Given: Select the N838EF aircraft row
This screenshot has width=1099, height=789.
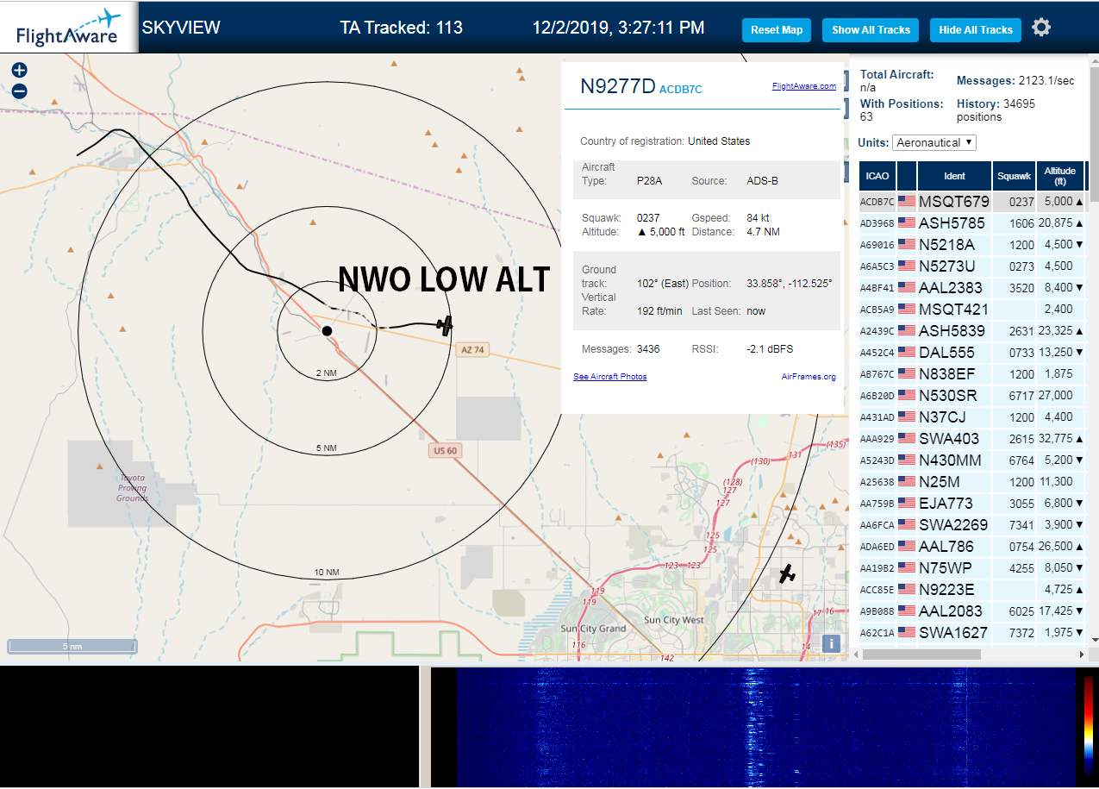Looking at the screenshot, I should pyautogui.click(x=972, y=374).
